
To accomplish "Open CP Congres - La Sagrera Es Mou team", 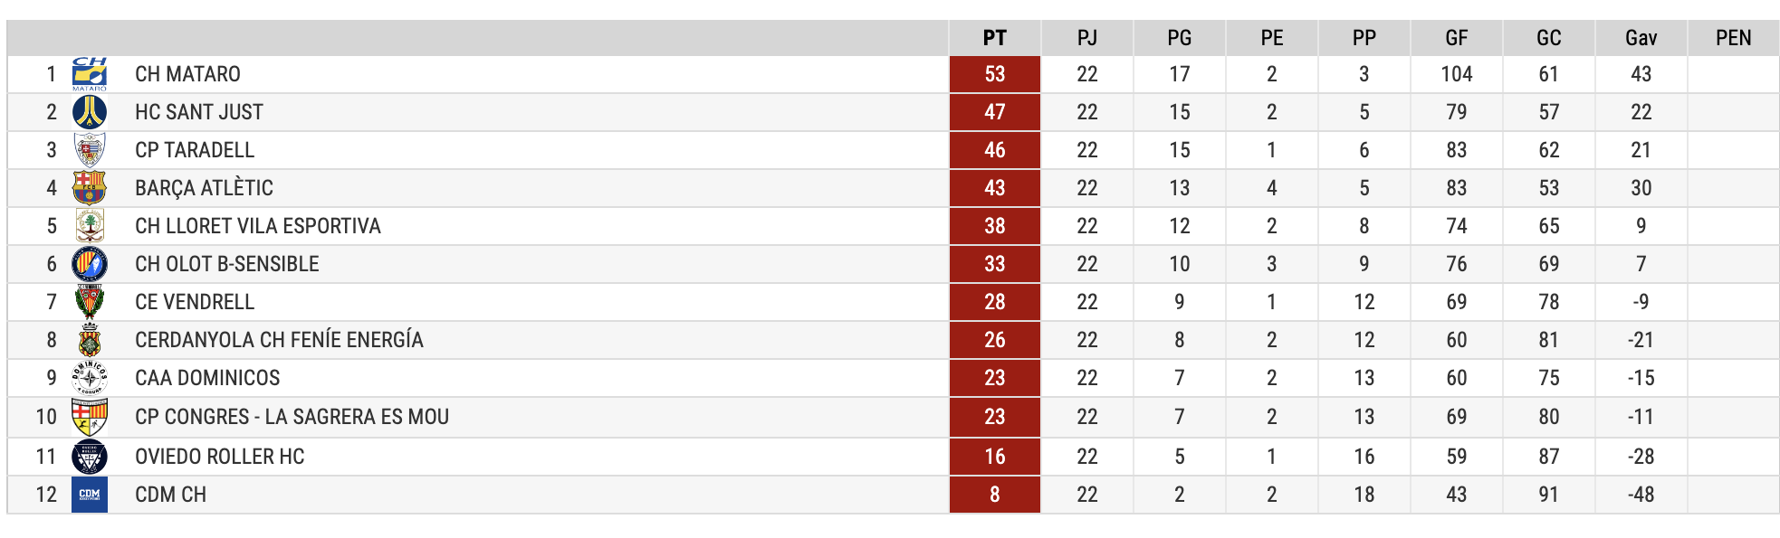I will [292, 417].
